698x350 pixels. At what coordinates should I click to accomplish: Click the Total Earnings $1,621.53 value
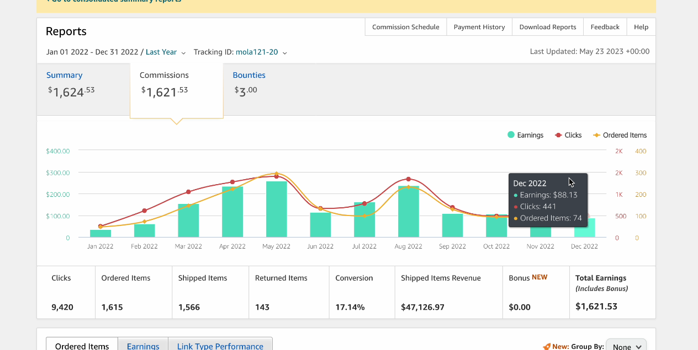pyautogui.click(x=596, y=306)
